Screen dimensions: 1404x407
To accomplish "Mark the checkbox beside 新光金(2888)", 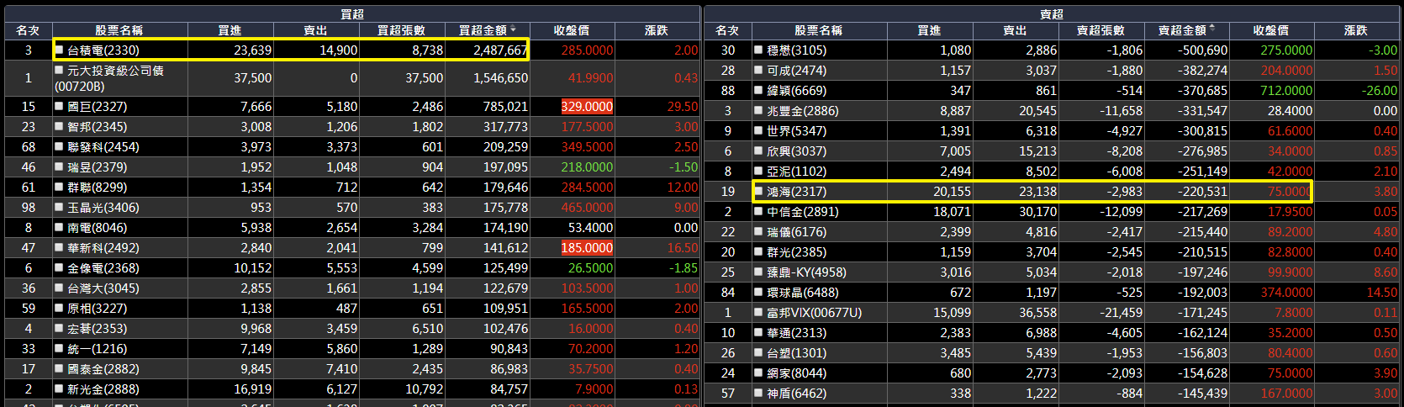I will [x=60, y=389].
